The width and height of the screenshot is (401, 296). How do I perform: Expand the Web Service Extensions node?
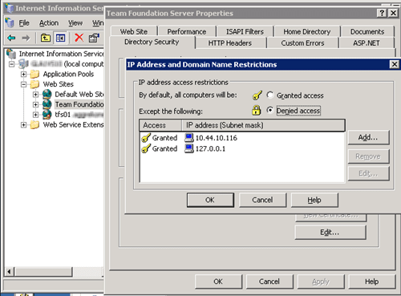23,125
